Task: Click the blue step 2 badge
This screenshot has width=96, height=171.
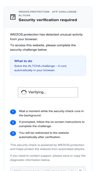Action: (13, 123)
